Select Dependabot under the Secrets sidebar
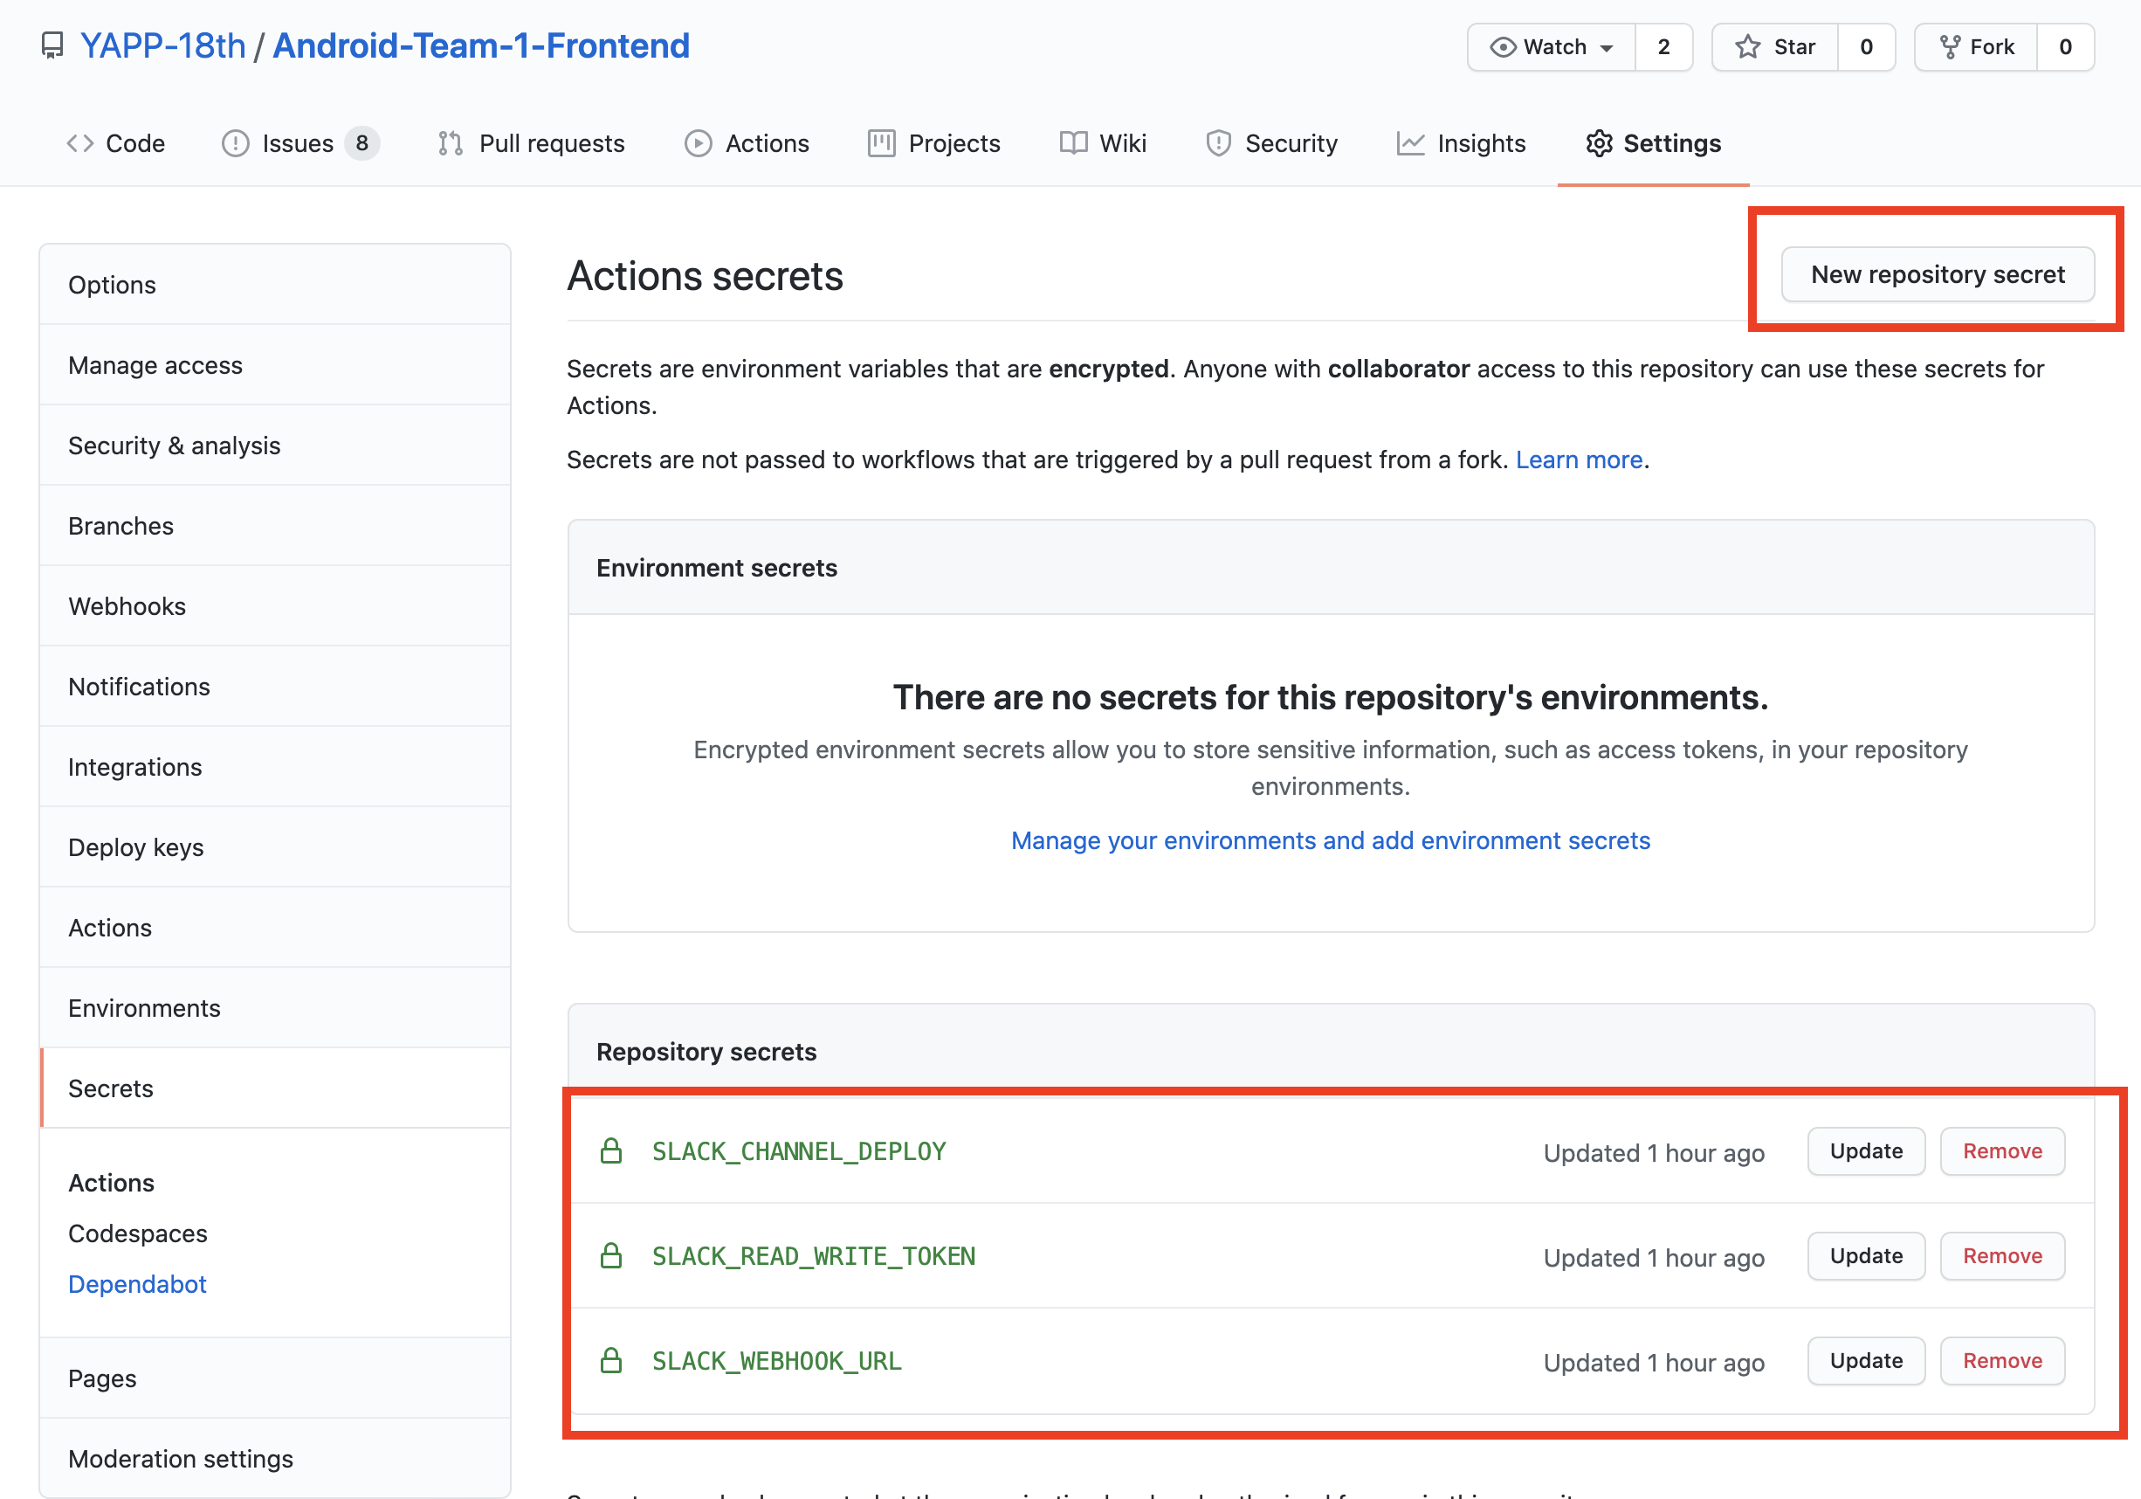Viewport: 2141px width, 1499px height. click(137, 1283)
